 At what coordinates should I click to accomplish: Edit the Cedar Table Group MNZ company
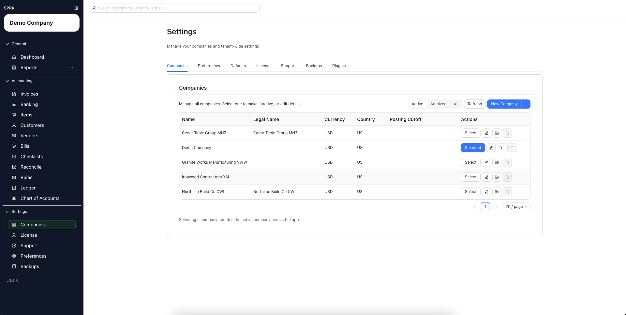point(486,133)
